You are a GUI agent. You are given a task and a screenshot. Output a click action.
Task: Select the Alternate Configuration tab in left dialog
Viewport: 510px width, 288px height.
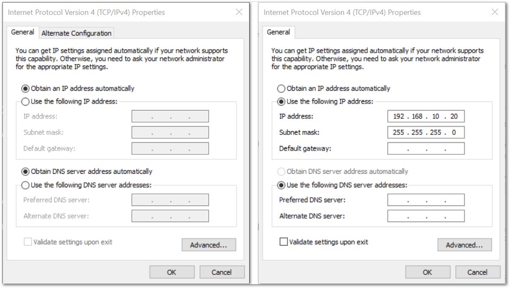point(76,33)
